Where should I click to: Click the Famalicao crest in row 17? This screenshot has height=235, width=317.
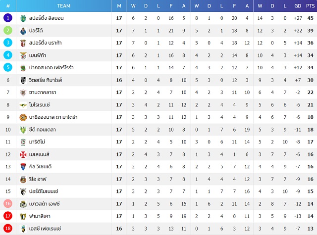[x=23, y=216]
